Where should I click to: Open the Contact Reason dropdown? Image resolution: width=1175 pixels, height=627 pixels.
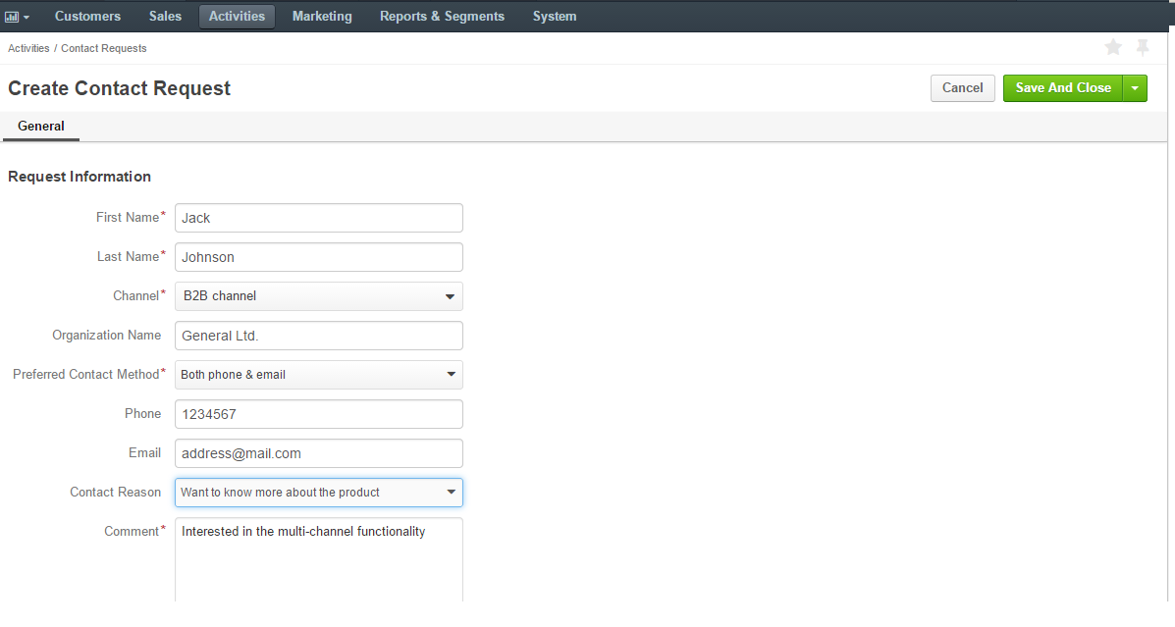click(318, 493)
